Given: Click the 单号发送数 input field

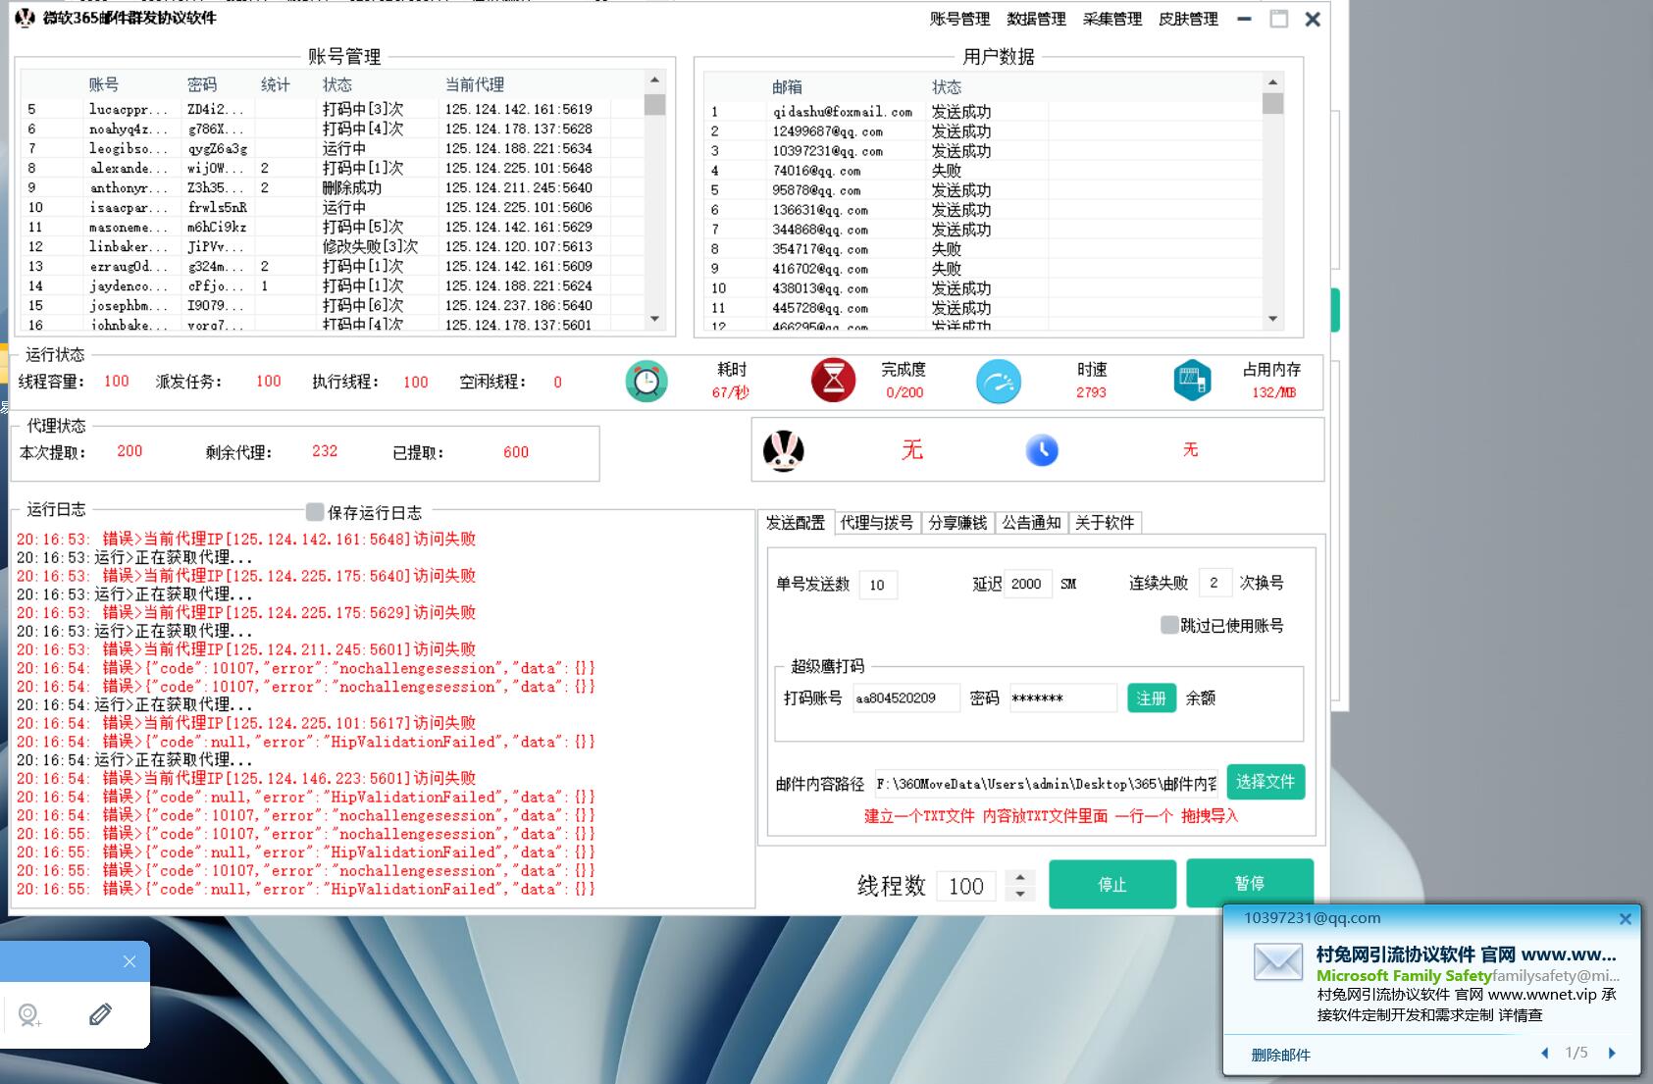Looking at the screenshot, I should [877, 585].
